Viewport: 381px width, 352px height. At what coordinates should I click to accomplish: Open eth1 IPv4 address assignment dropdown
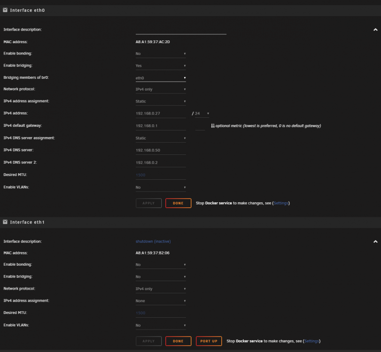tap(161, 301)
